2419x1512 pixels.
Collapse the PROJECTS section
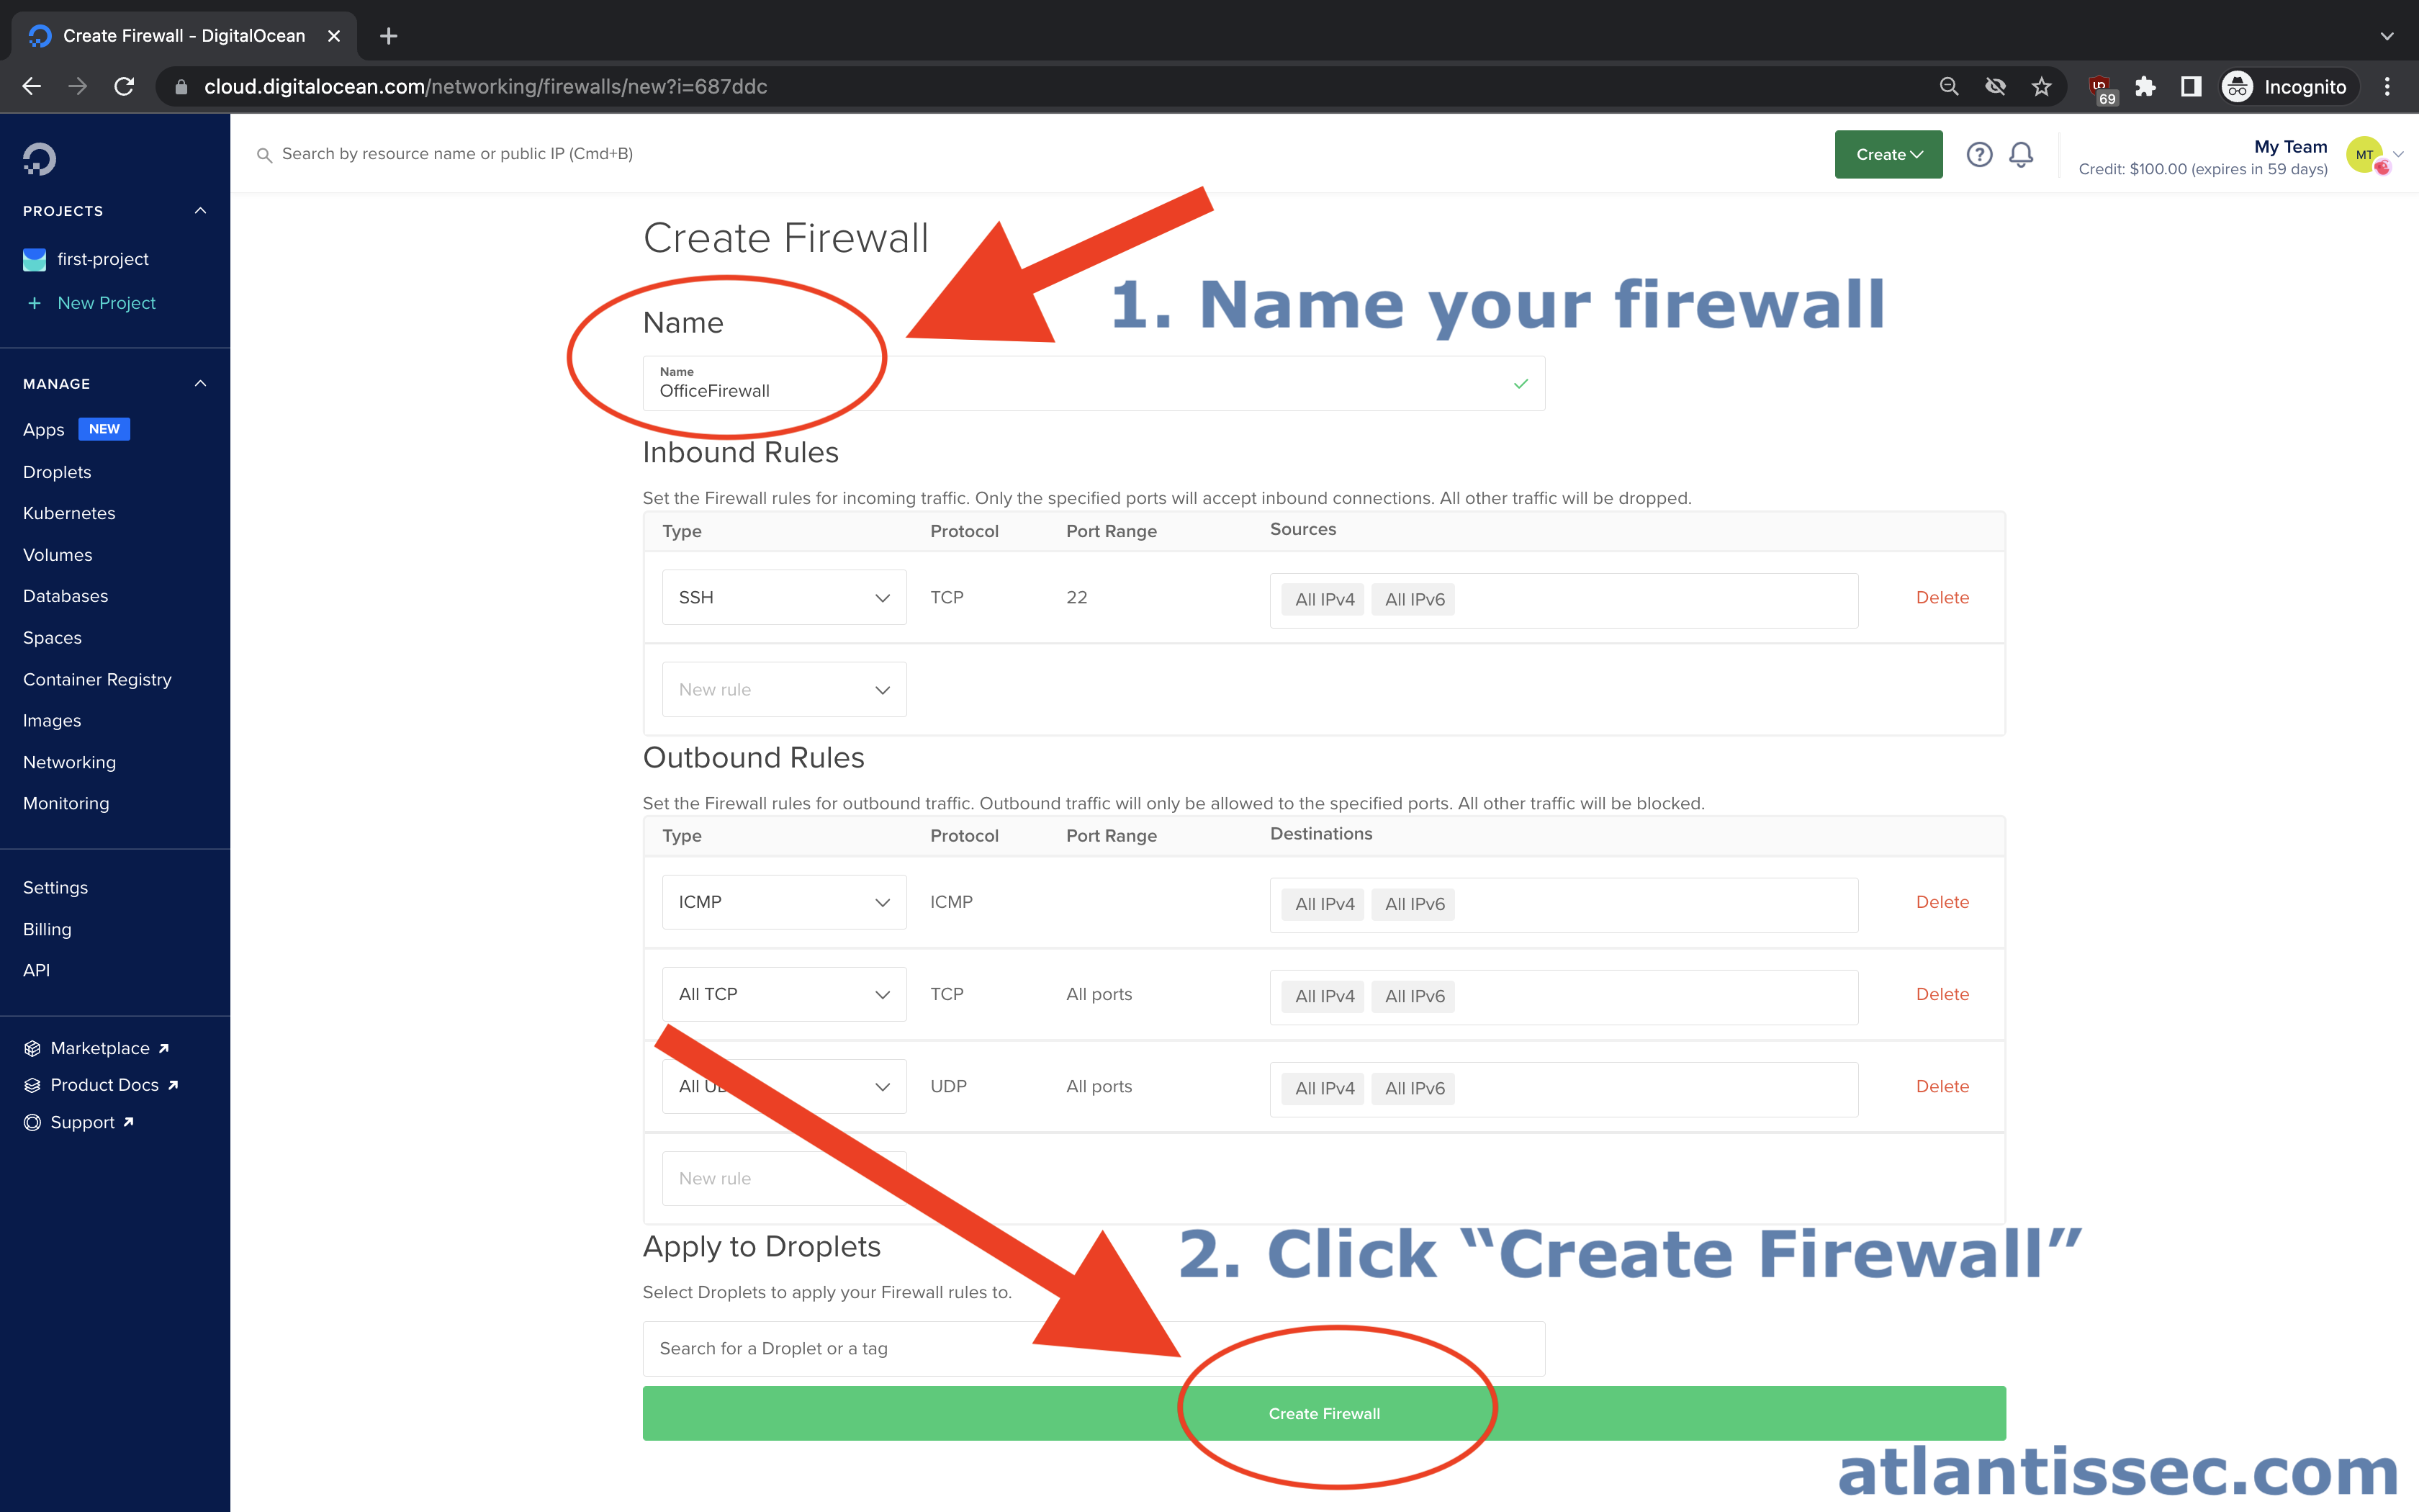pos(200,211)
